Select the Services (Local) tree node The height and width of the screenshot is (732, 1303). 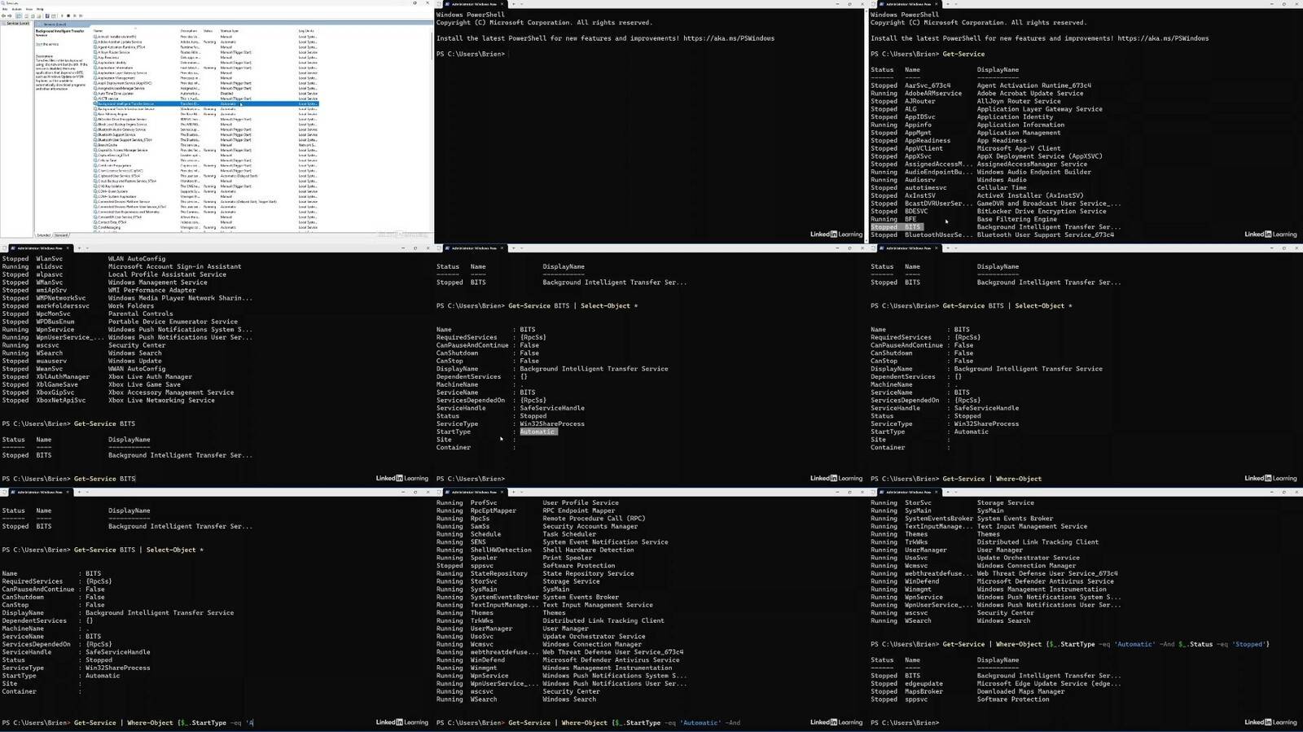16,24
